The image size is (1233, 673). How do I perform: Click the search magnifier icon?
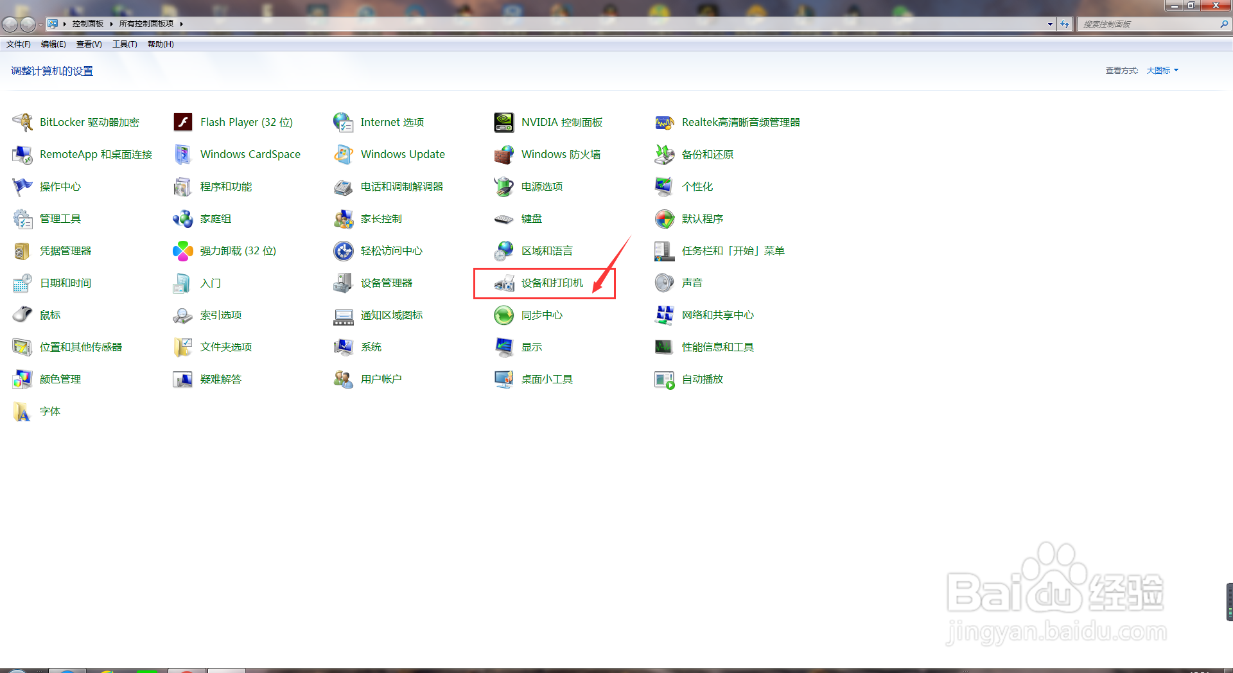point(1224,24)
